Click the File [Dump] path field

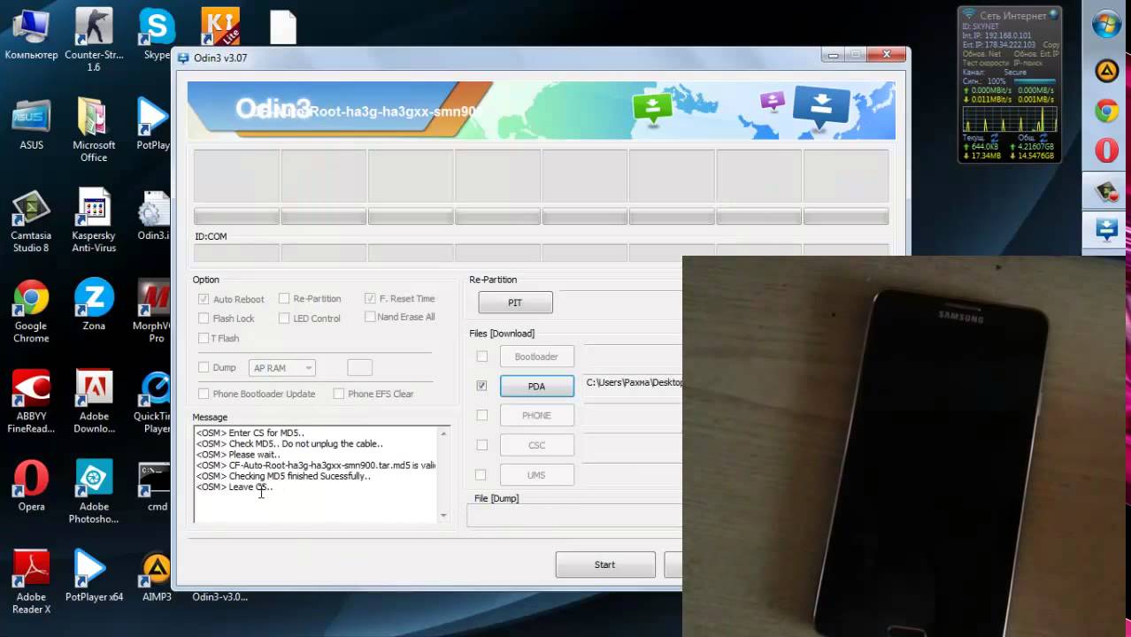(574, 516)
